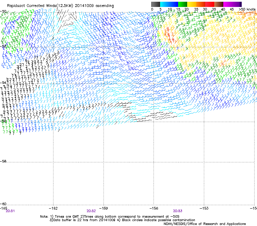Click the longitude label -165
257x226 pixels.
click(3, 208)
